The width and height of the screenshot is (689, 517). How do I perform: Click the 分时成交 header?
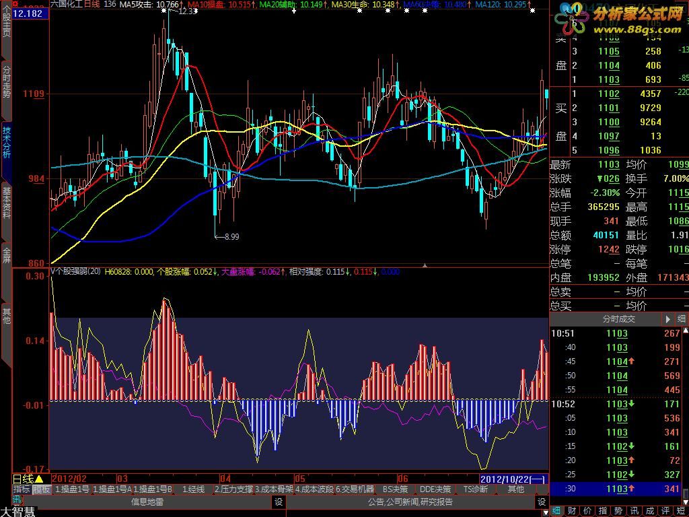(x=618, y=318)
